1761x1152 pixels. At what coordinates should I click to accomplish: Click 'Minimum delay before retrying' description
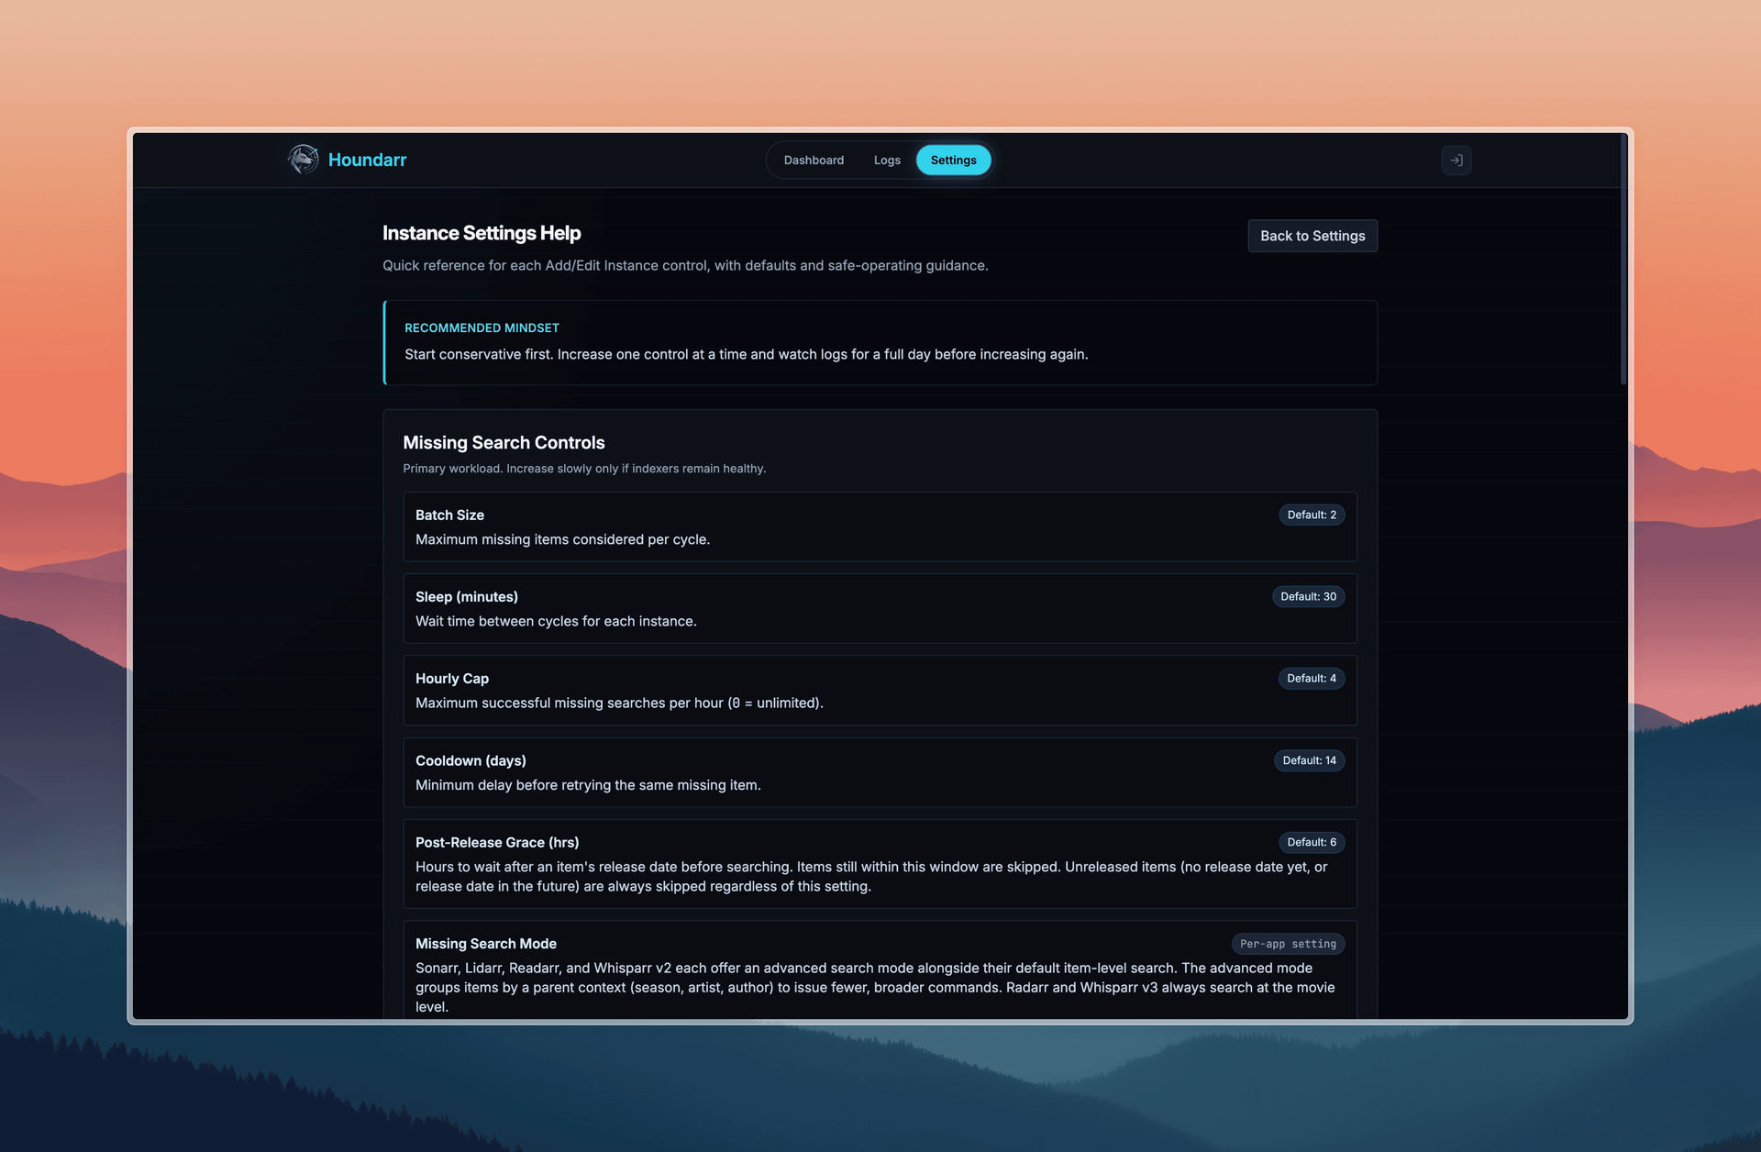point(588,785)
